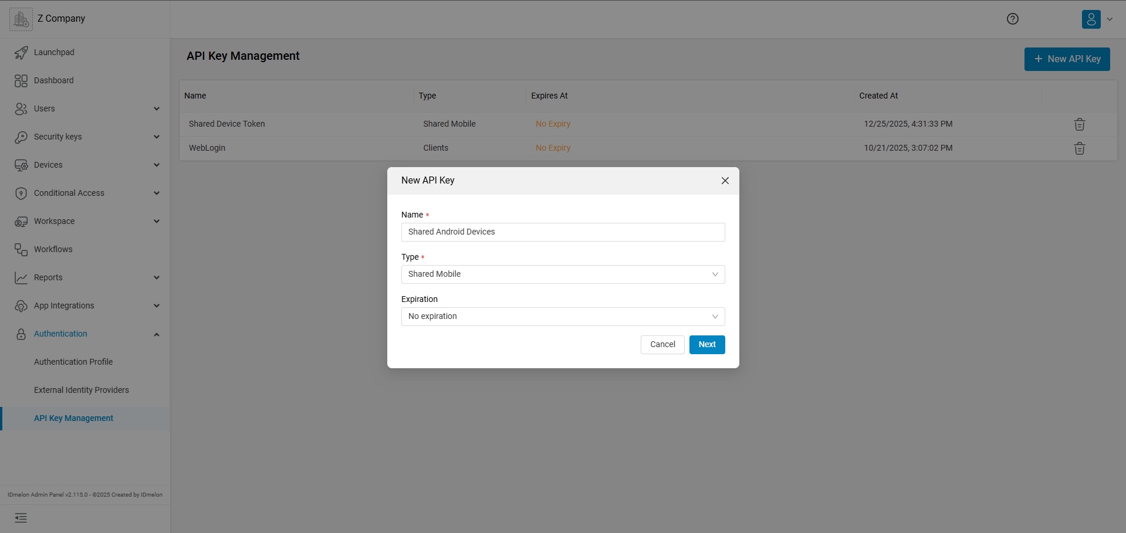Click the Z Company logo icon
The width and height of the screenshot is (1126, 533).
click(21, 19)
